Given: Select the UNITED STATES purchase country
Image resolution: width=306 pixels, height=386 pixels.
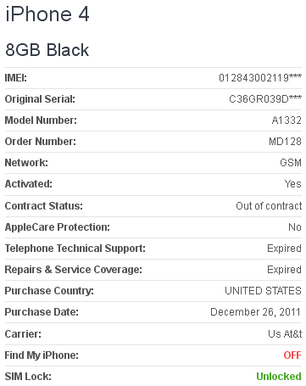Looking at the screenshot, I should 263,291.
